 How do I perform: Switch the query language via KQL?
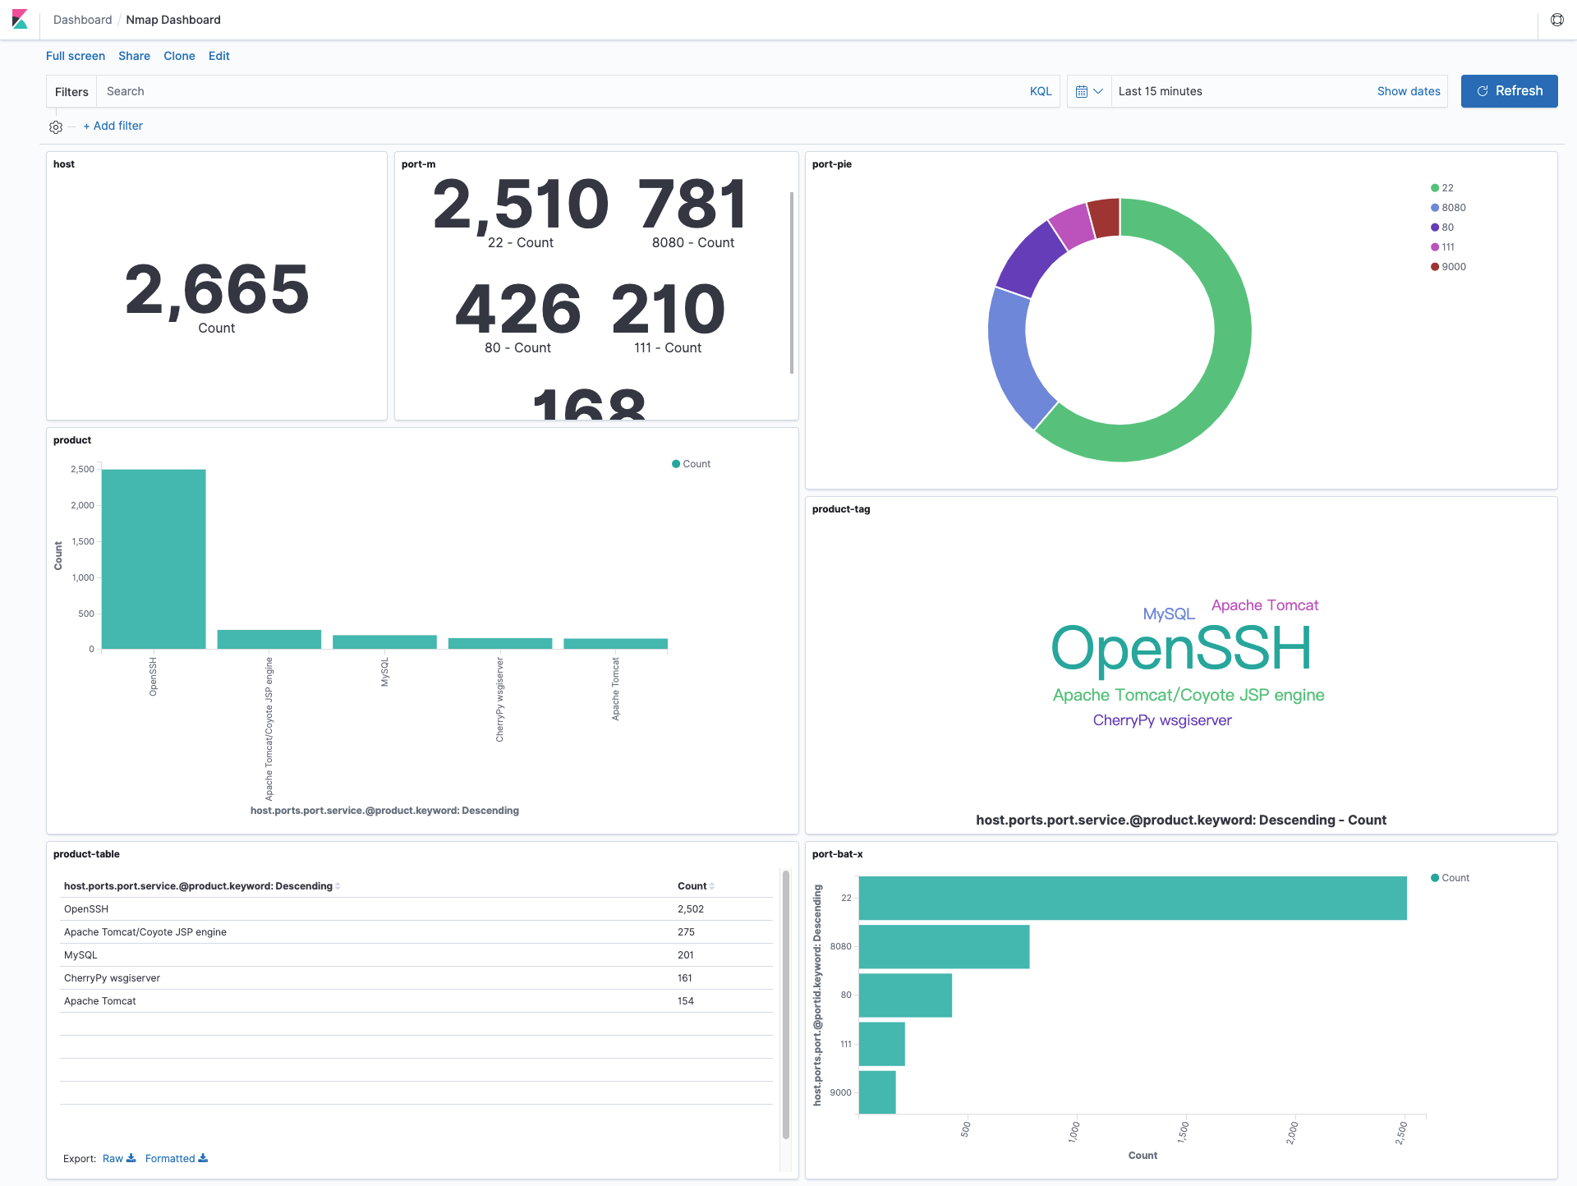1041,91
